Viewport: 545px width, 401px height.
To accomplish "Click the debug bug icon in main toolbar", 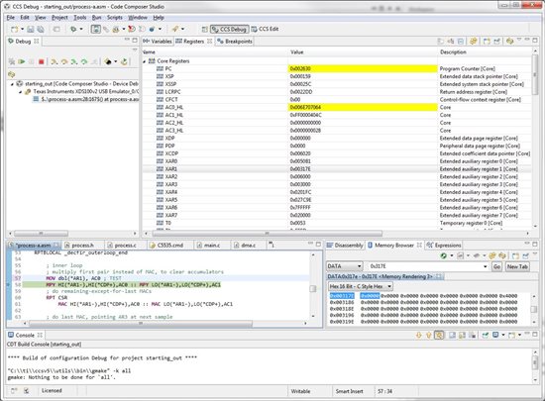I will tap(73, 29).
